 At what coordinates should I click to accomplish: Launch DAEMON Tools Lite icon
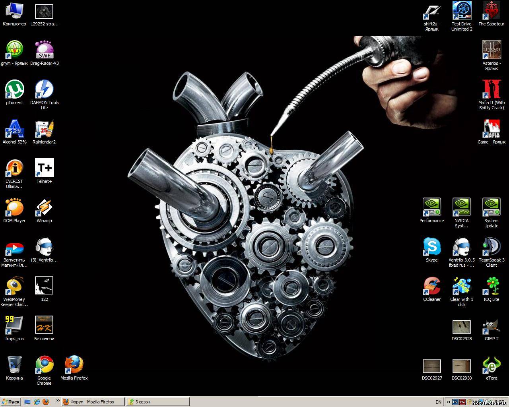(44, 90)
